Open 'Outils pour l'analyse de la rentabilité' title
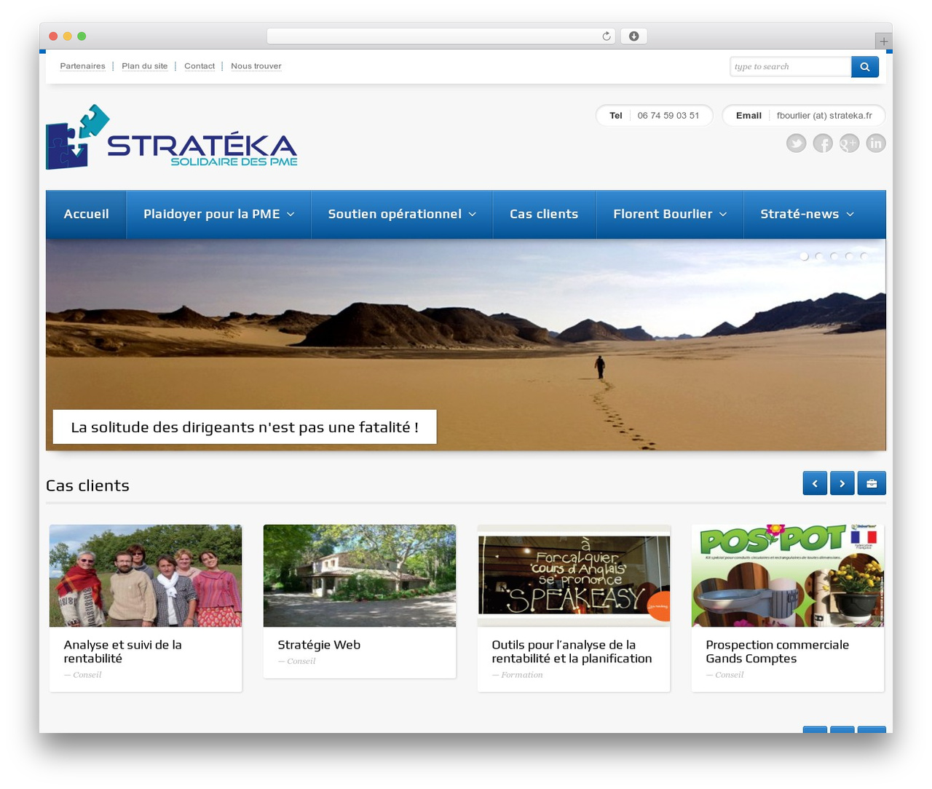Screen dimensions: 932x789 click(x=572, y=651)
